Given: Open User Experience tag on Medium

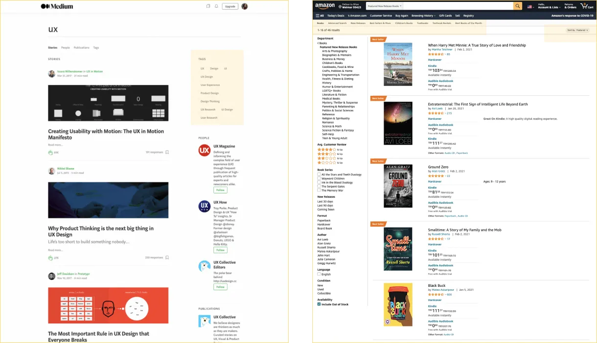Looking at the screenshot, I should [x=210, y=85].
